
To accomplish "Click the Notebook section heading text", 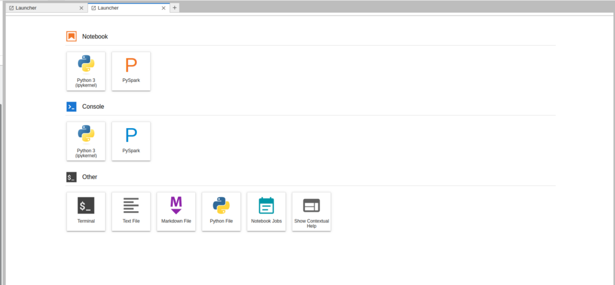I will point(95,37).
